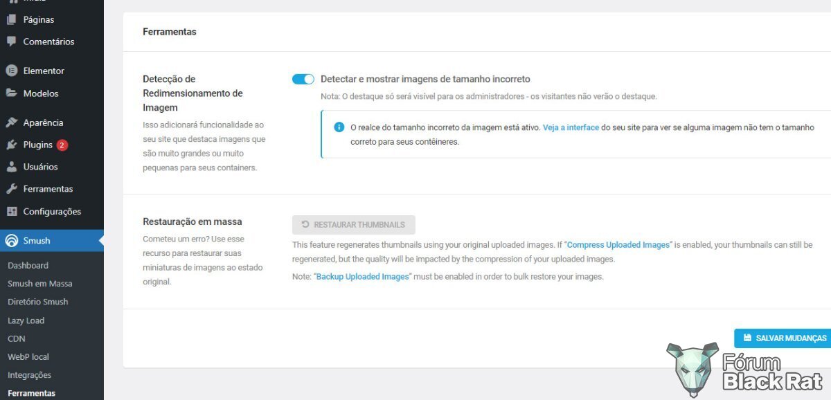Click the Aparência paintbrush icon
The image size is (831, 400).
(11, 122)
